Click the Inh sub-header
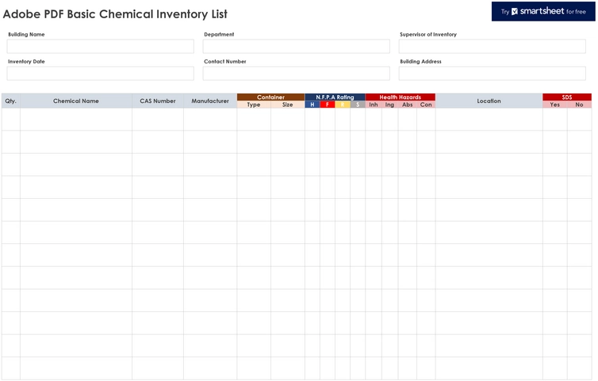Screen dimensions: 598x381 374,105
